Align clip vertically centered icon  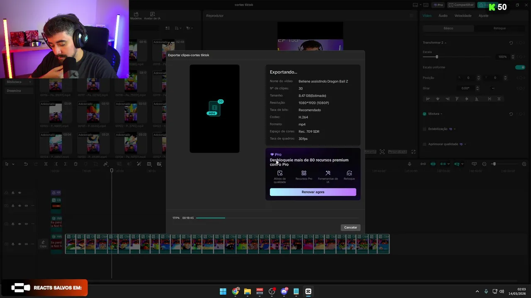467,99
